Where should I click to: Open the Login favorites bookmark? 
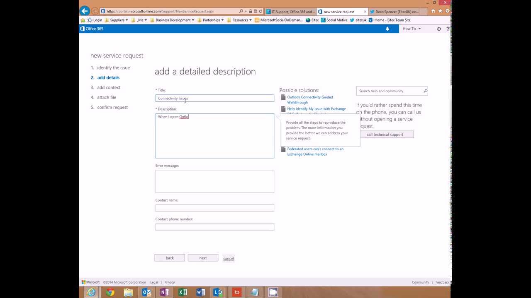point(95,20)
